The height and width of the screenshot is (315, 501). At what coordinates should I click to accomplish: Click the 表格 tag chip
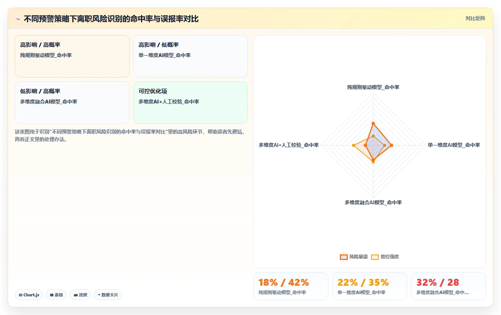pos(56,295)
